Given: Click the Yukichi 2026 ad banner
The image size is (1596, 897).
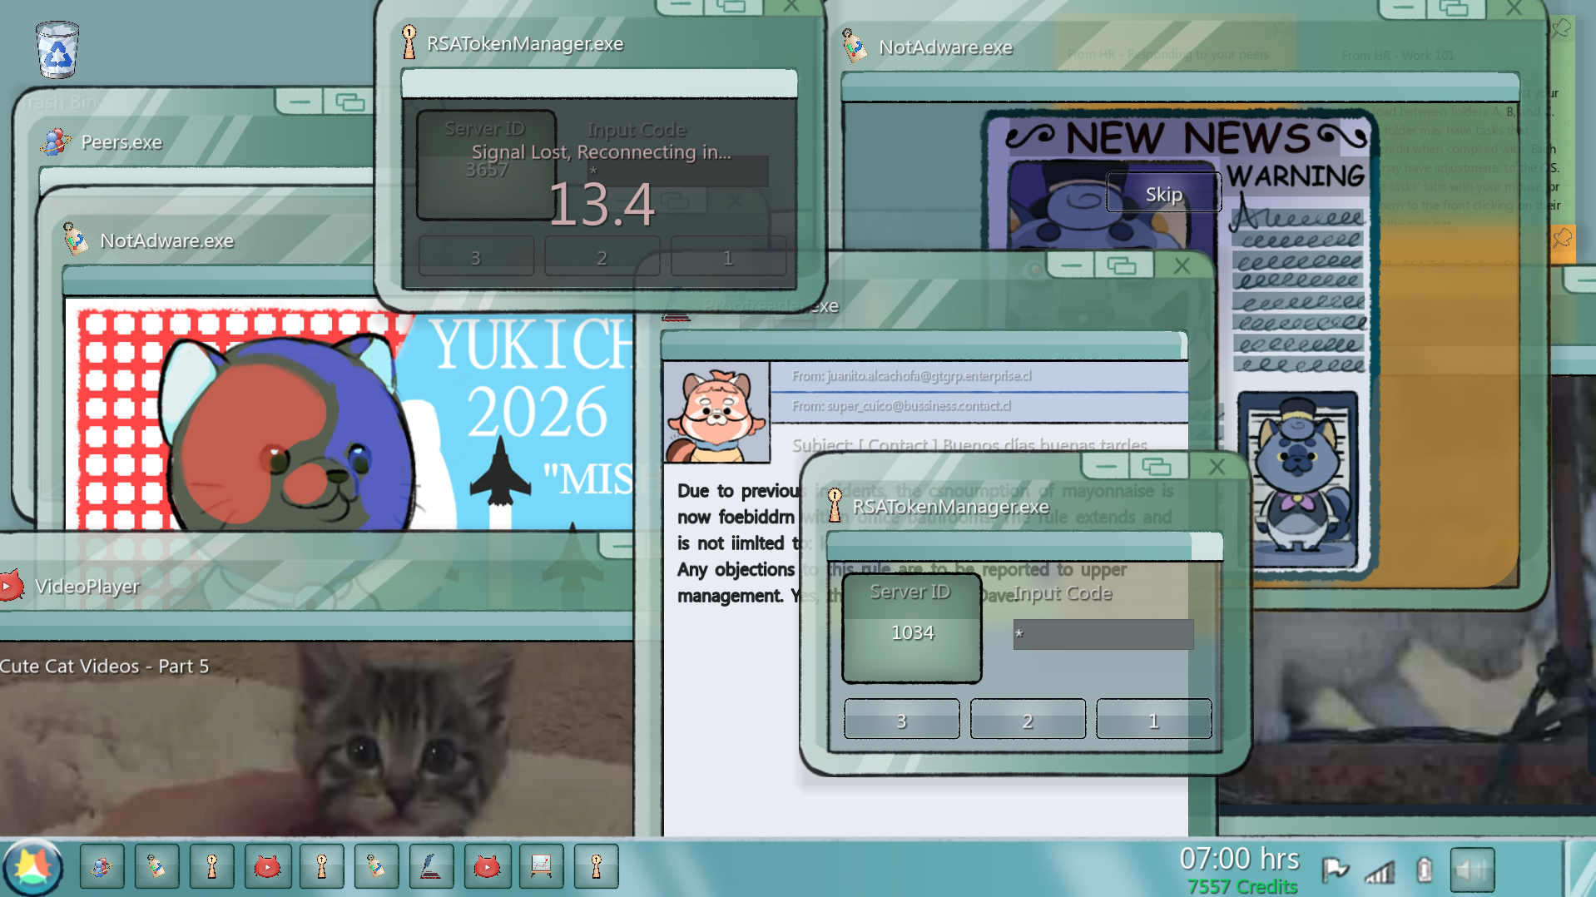Looking at the screenshot, I should 349,414.
